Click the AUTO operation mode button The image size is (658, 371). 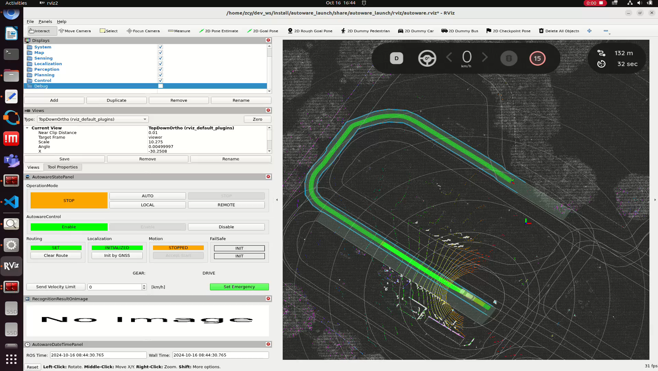pos(148,196)
